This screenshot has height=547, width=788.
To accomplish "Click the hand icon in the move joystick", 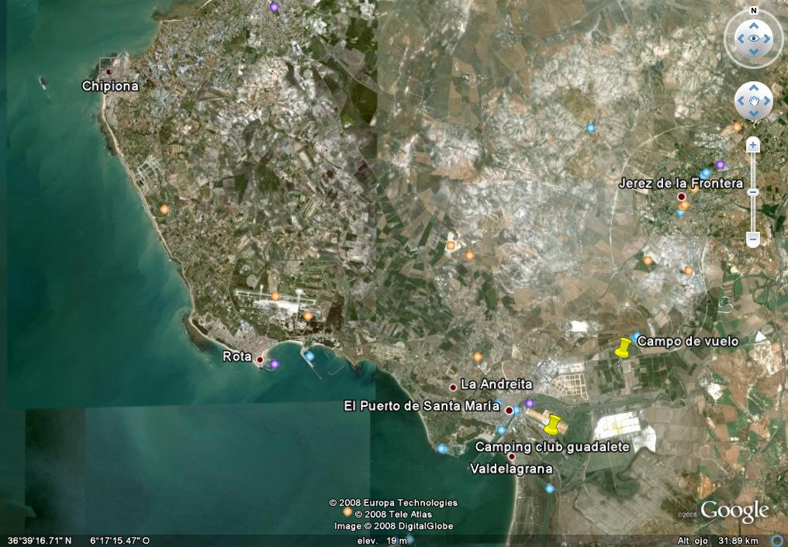I will pos(753,101).
